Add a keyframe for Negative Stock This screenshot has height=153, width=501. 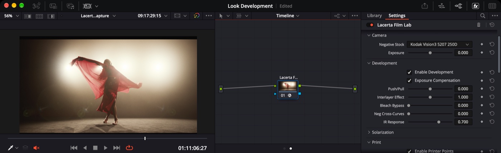(482, 44)
